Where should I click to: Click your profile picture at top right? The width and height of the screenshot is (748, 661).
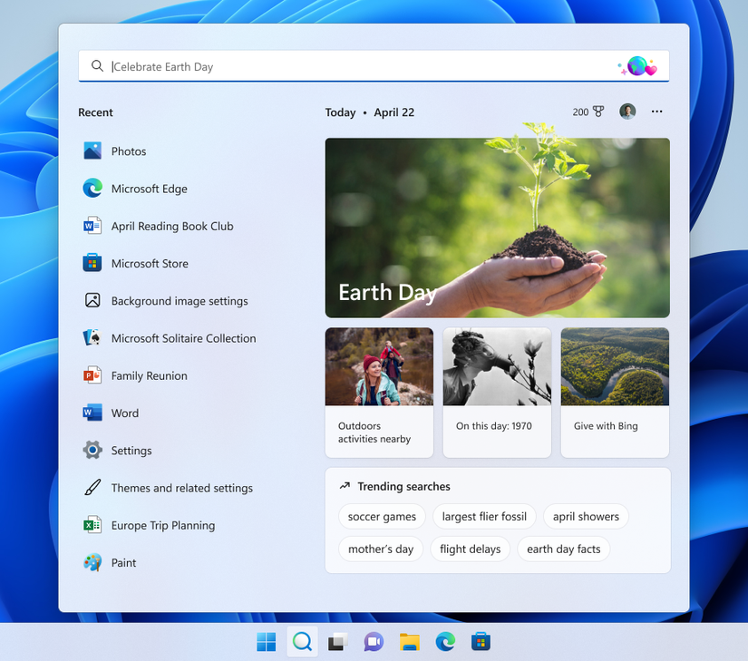tap(627, 111)
